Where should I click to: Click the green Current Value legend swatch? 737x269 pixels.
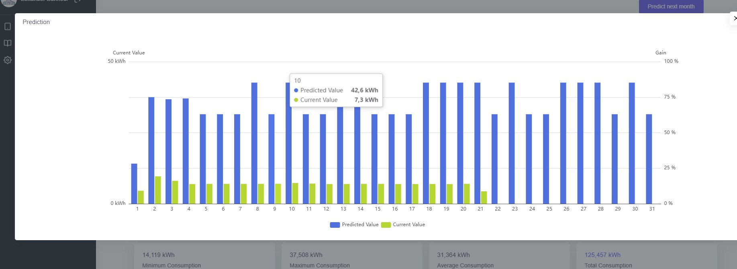(386, 225)
